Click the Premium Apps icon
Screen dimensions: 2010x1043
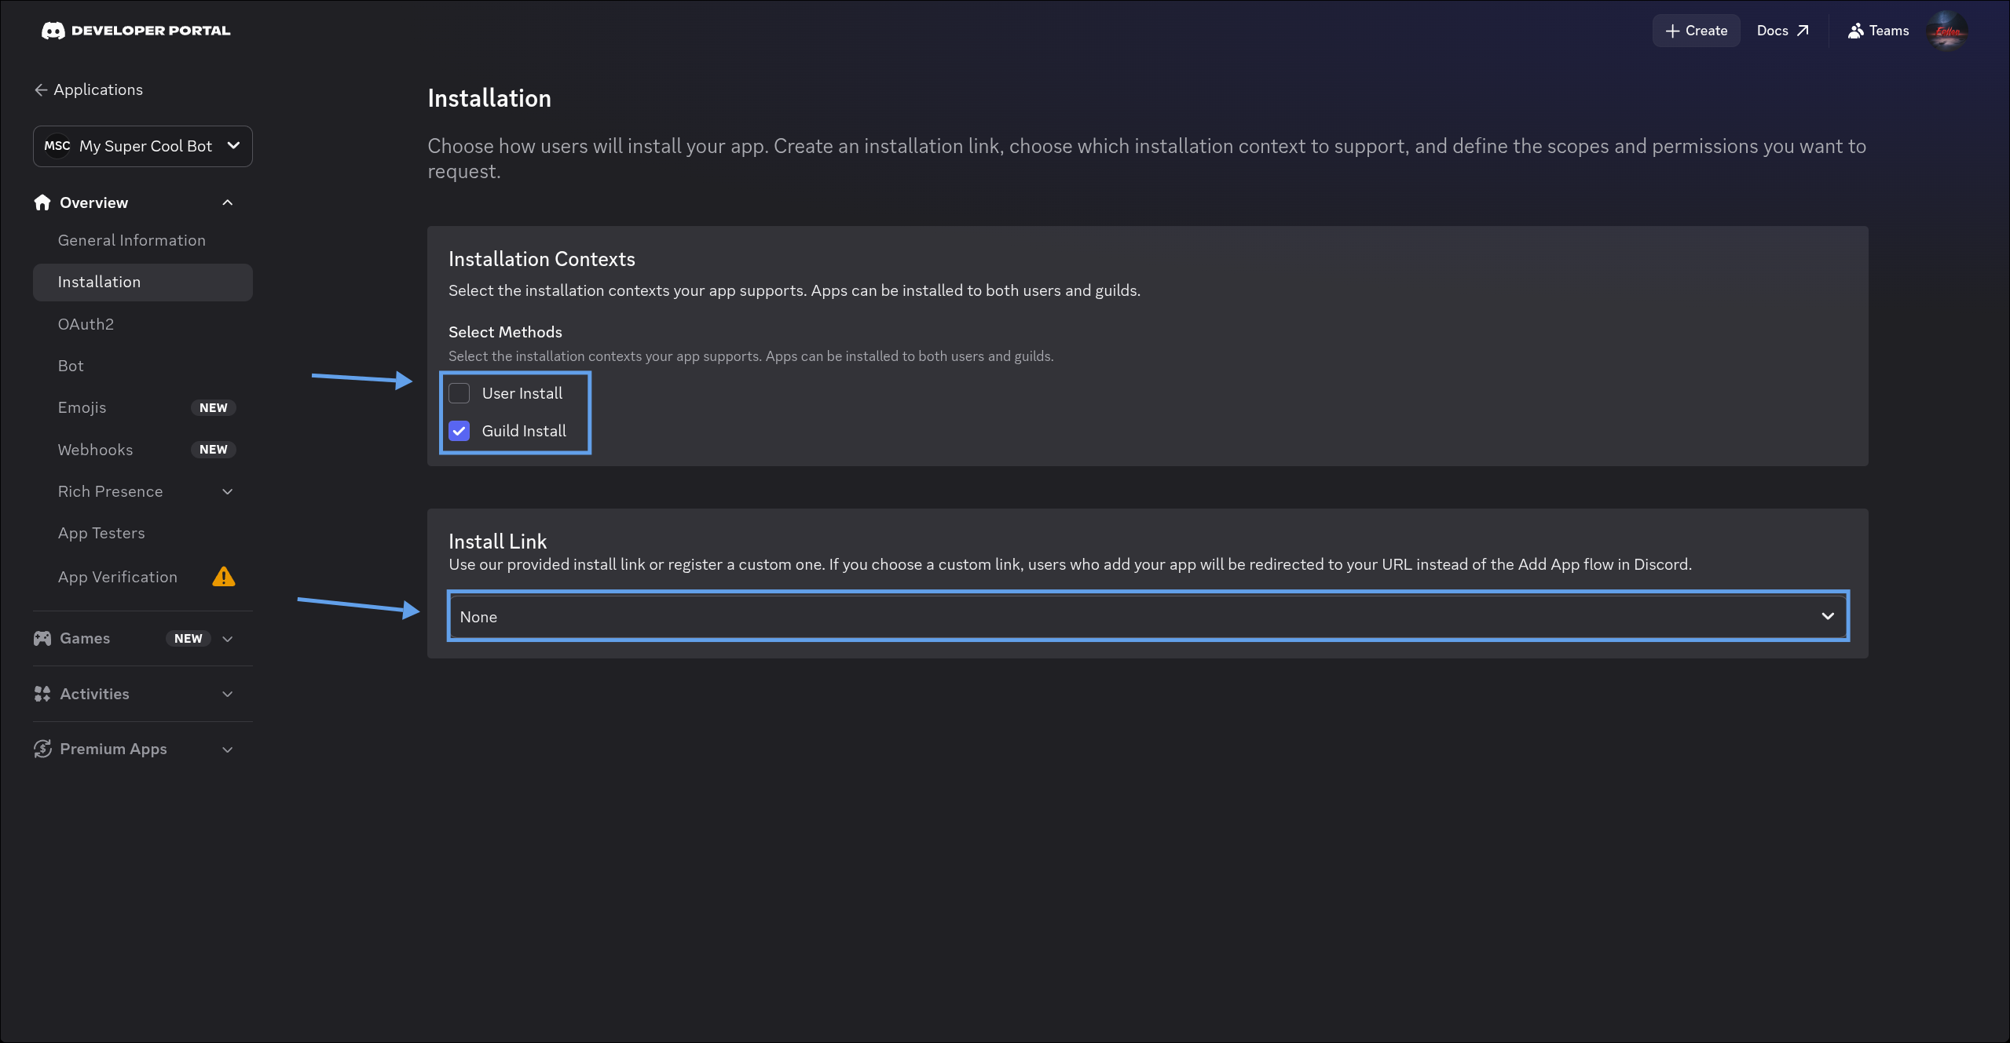(x=42, y=749)
